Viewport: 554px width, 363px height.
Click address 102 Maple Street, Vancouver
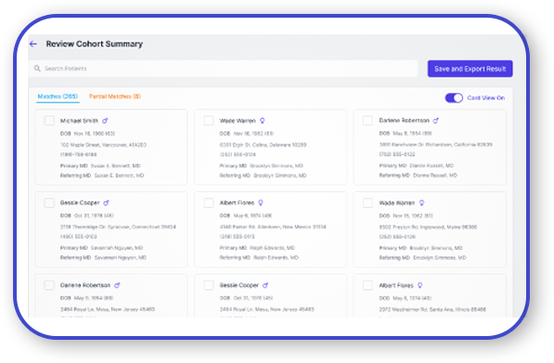[103, 145]
